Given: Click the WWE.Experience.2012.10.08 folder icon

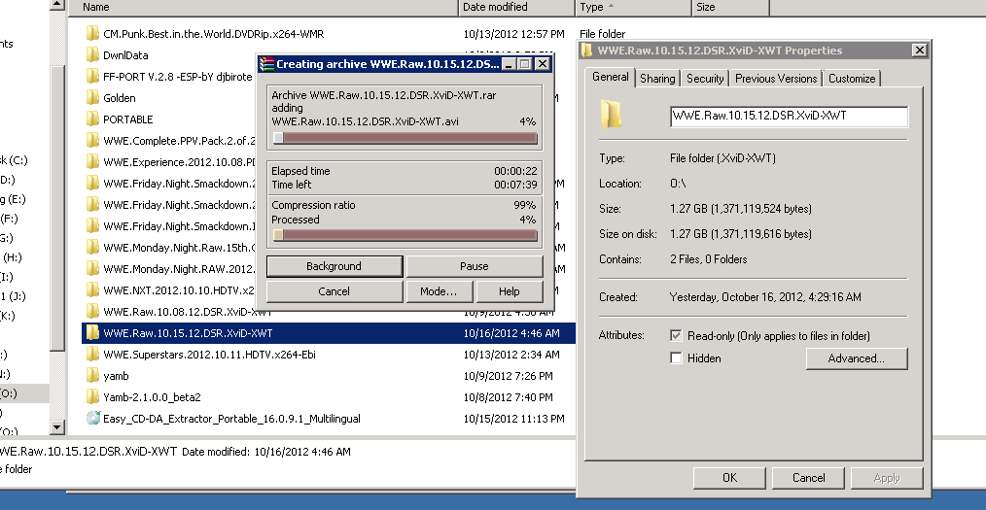Looking at the screenshot, I should [x=92, y=161].
